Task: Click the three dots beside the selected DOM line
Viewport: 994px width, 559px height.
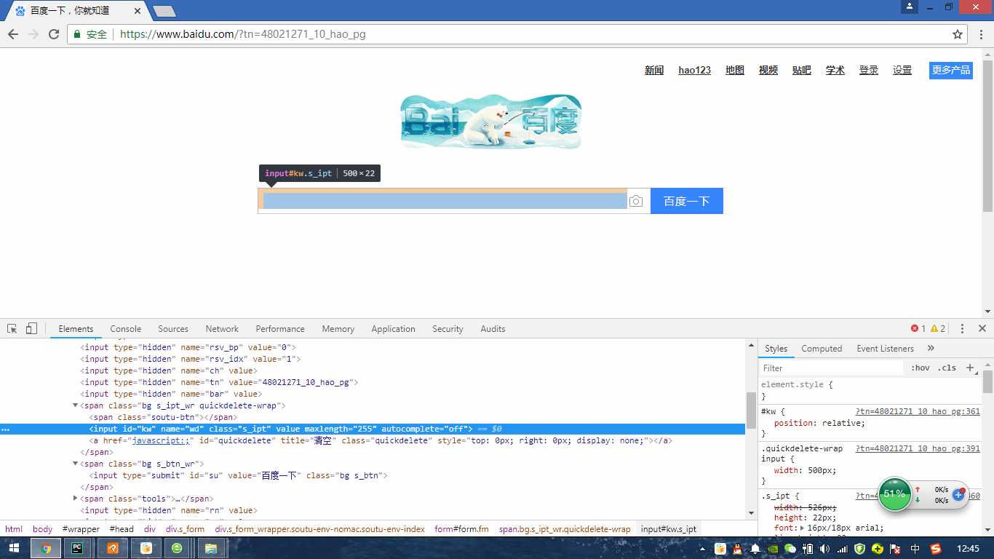Action: coord(5,429)
